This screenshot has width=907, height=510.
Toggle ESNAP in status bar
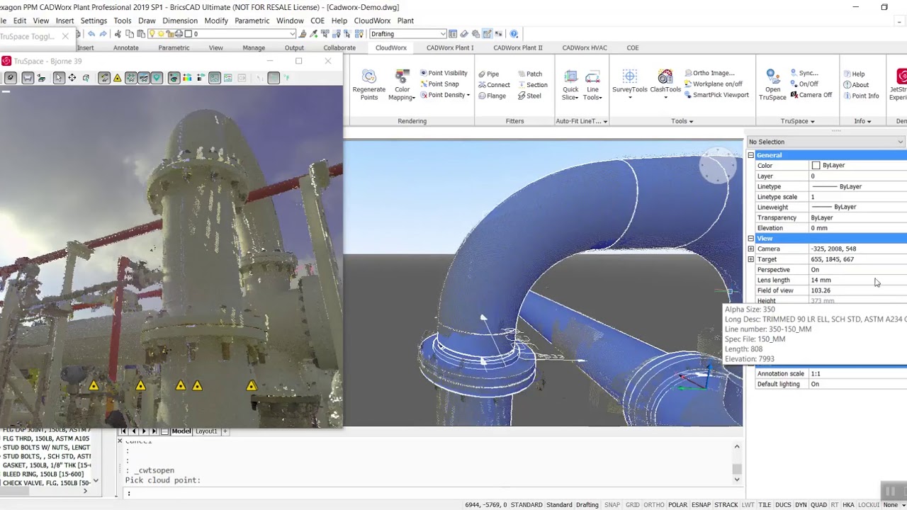(701, 505)
